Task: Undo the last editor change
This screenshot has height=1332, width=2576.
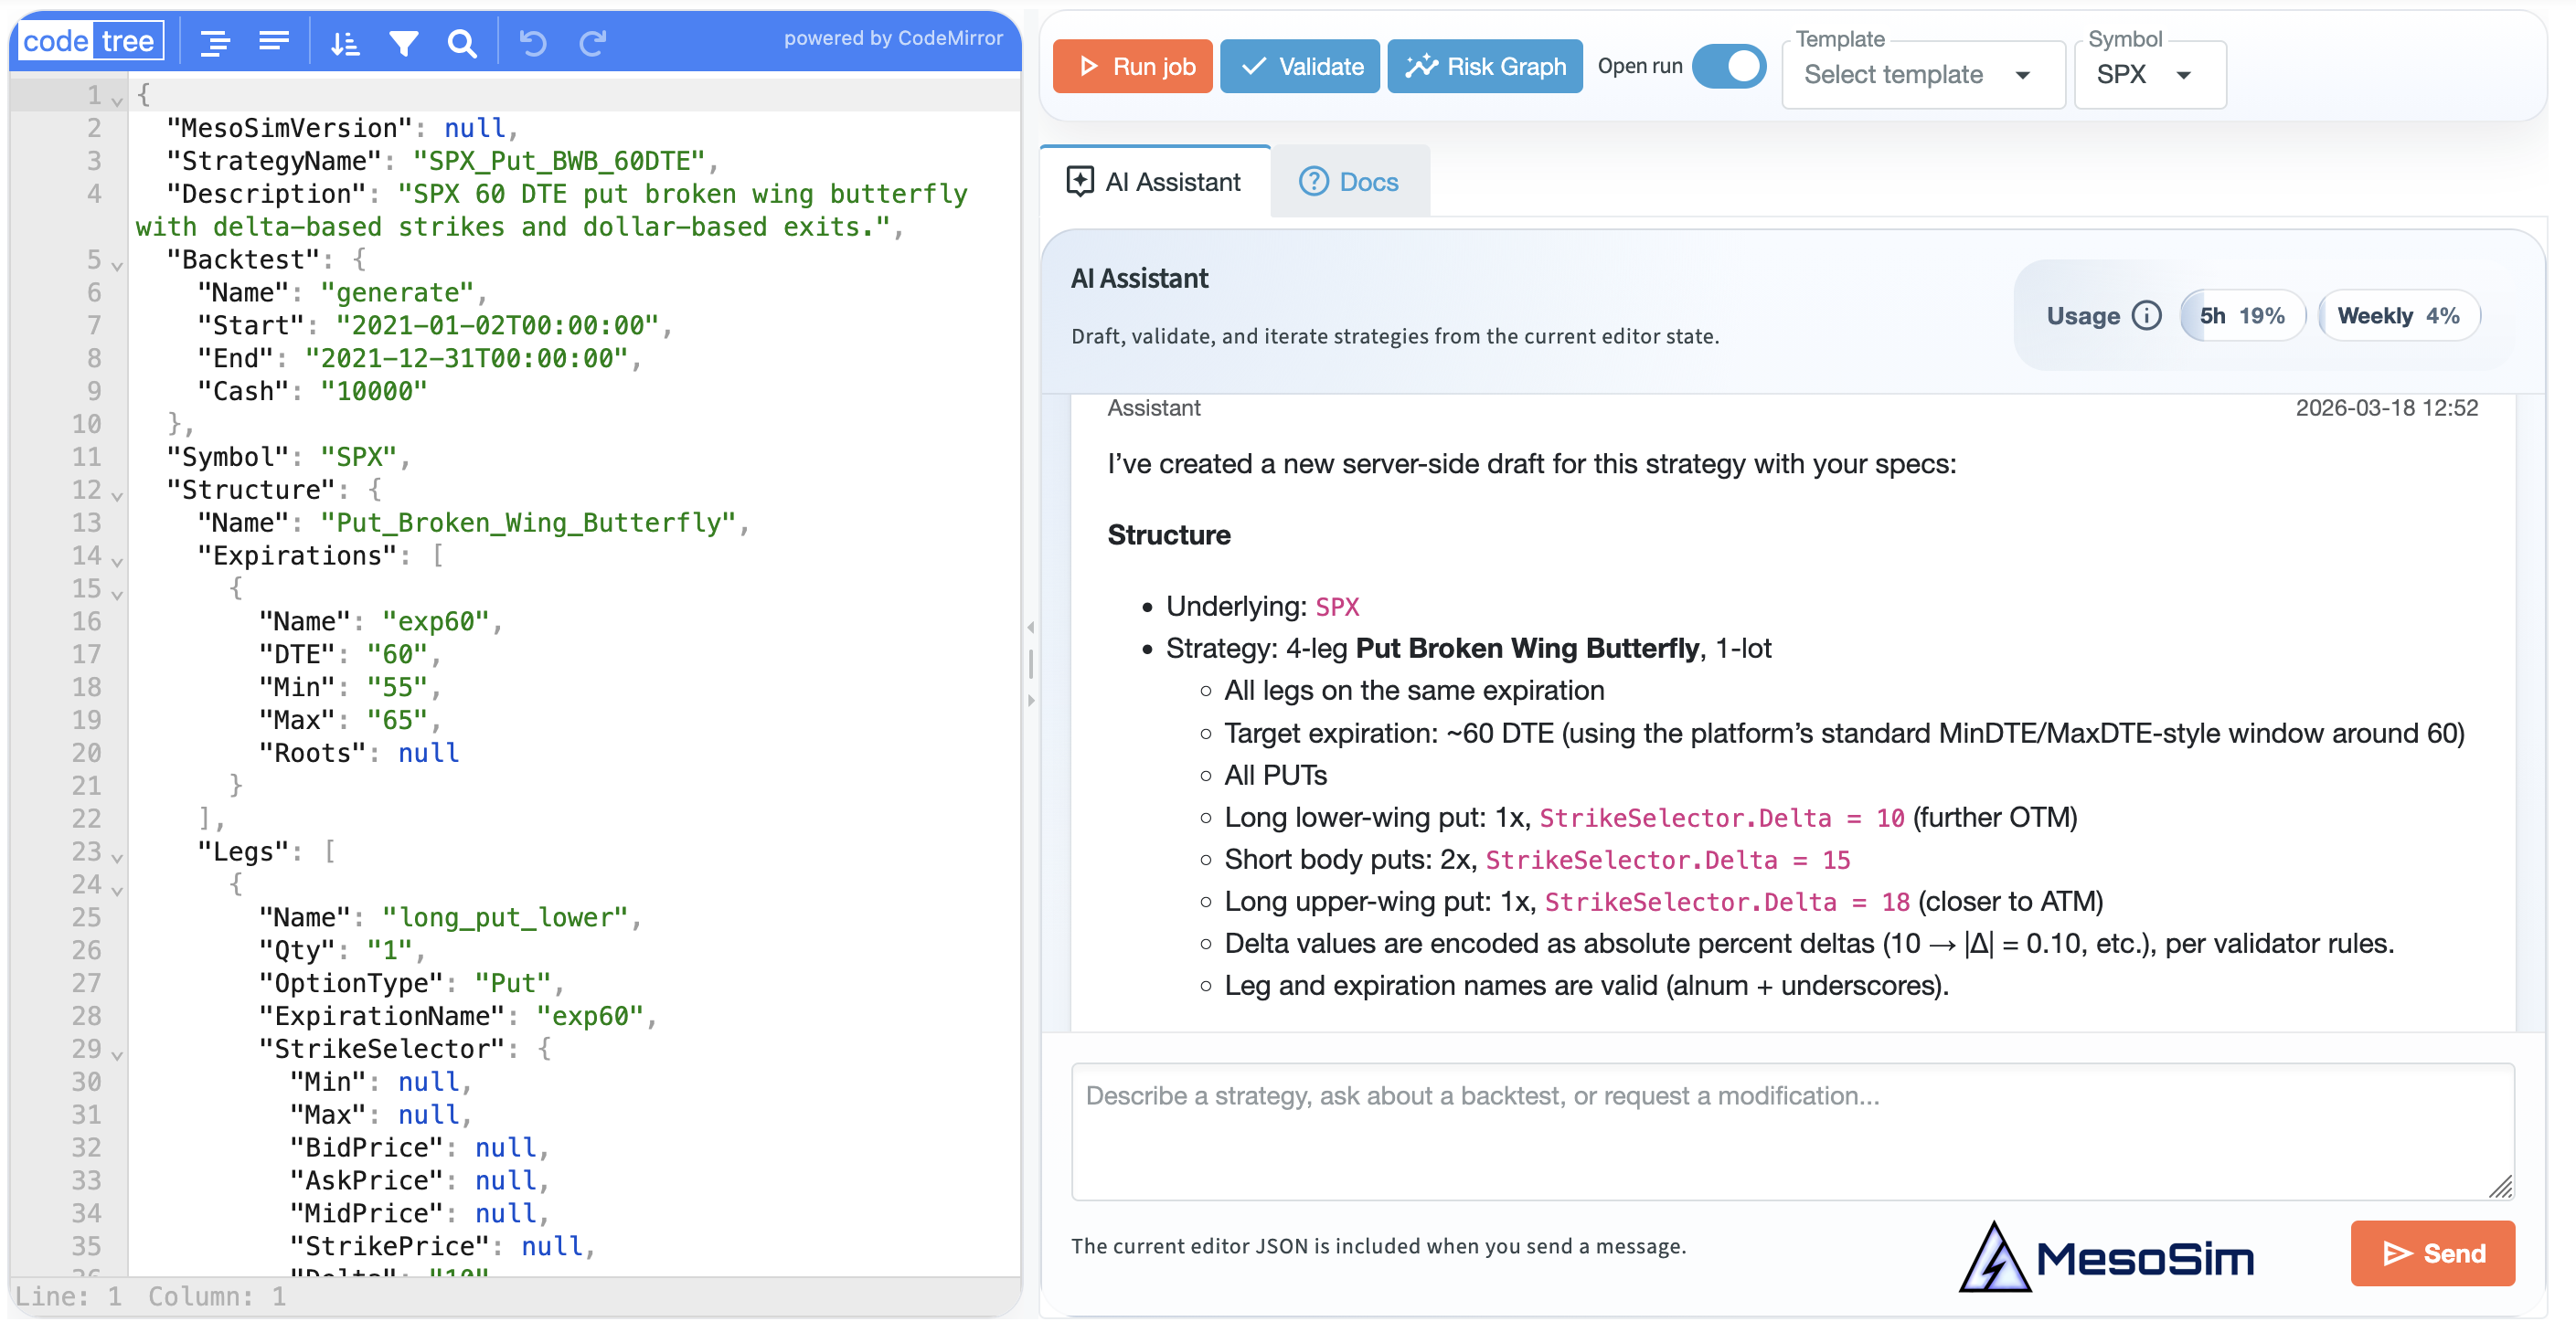Action: tap(533, 42)
